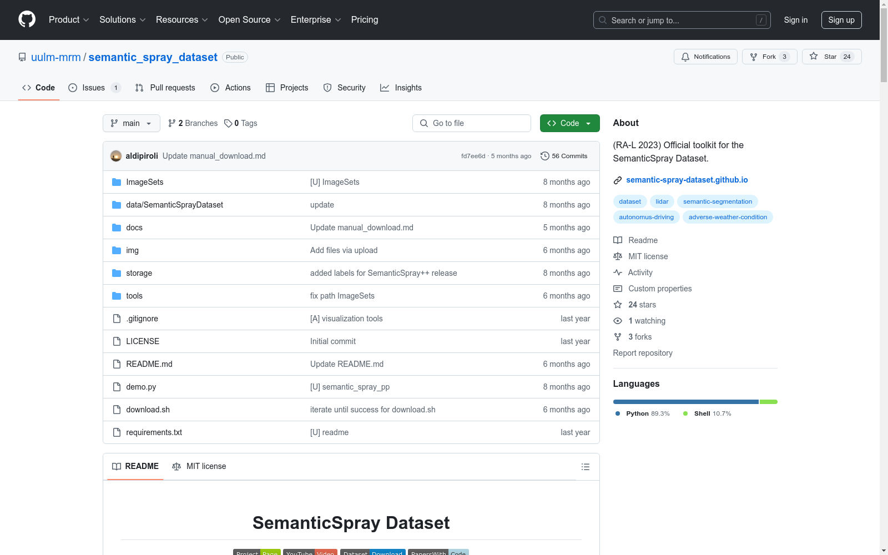Click the blue Python language bar segment
This screenshot has height=555, width=888.
[x=686, y=402]
